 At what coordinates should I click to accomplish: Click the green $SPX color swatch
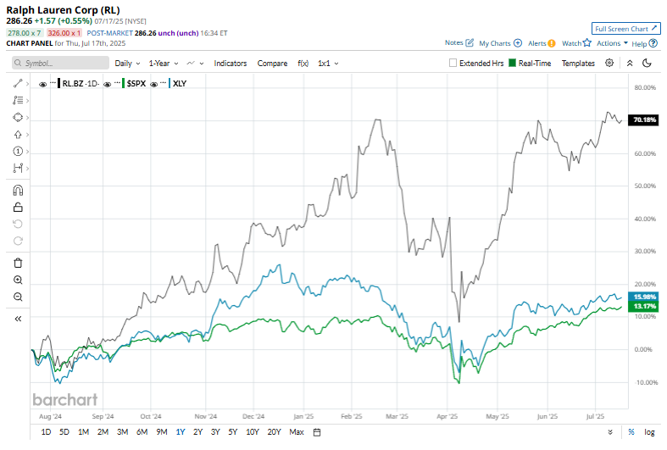pos(124,83)
